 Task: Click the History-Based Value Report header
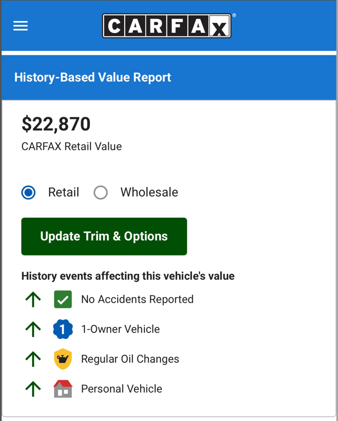(x=93, y=78)
